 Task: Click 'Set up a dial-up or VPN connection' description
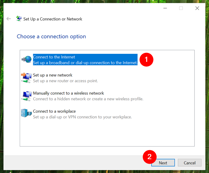click(x=82, y=117)
